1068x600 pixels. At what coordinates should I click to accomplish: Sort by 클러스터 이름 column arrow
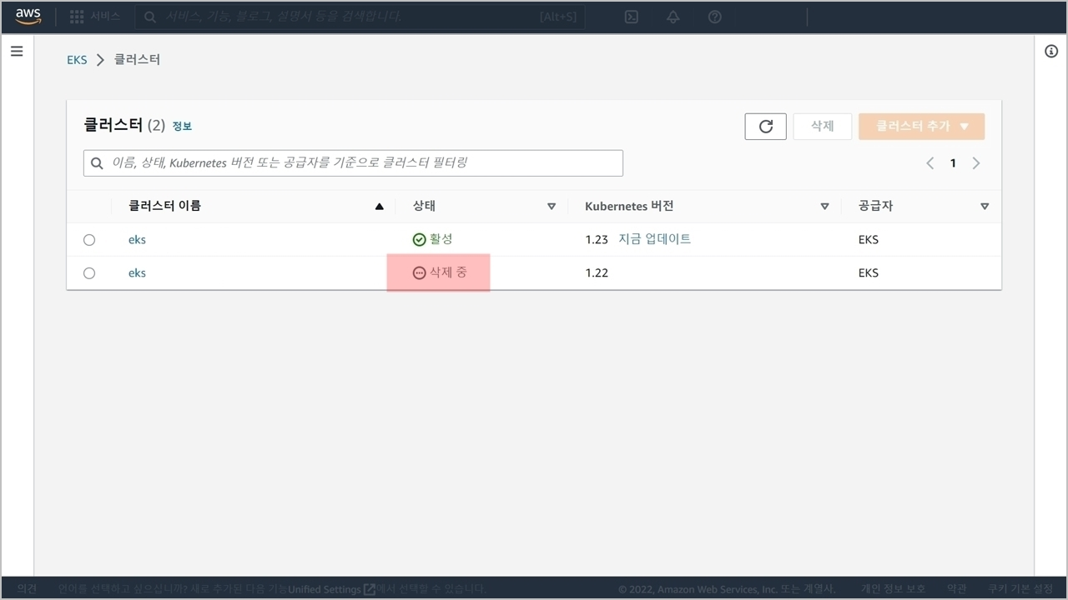[x=380, y=207]
